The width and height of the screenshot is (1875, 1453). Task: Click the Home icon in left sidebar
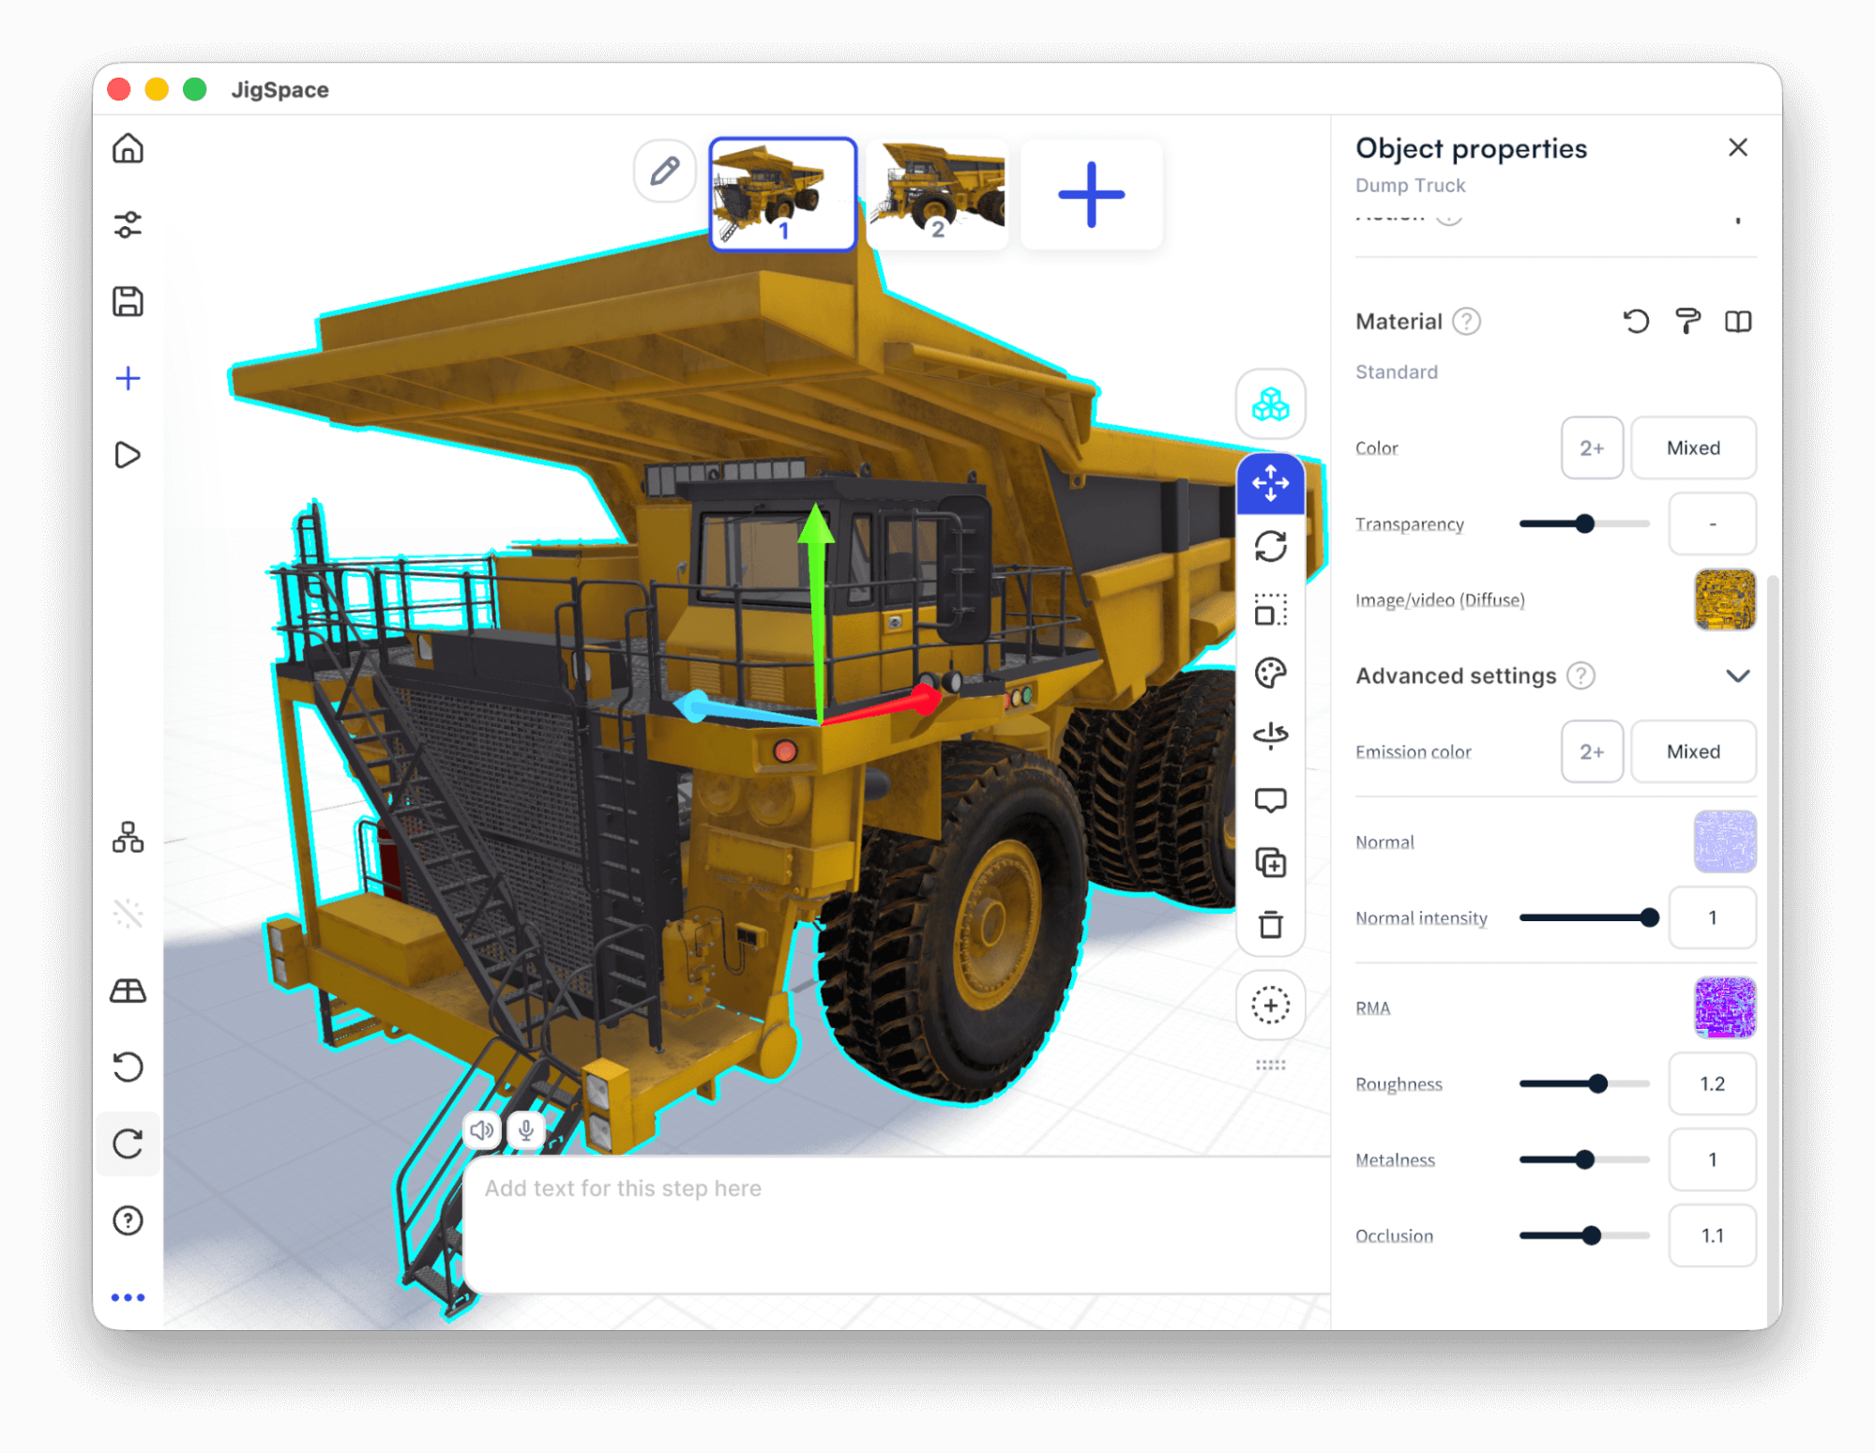pyautogui.click(x=128, y=149)
